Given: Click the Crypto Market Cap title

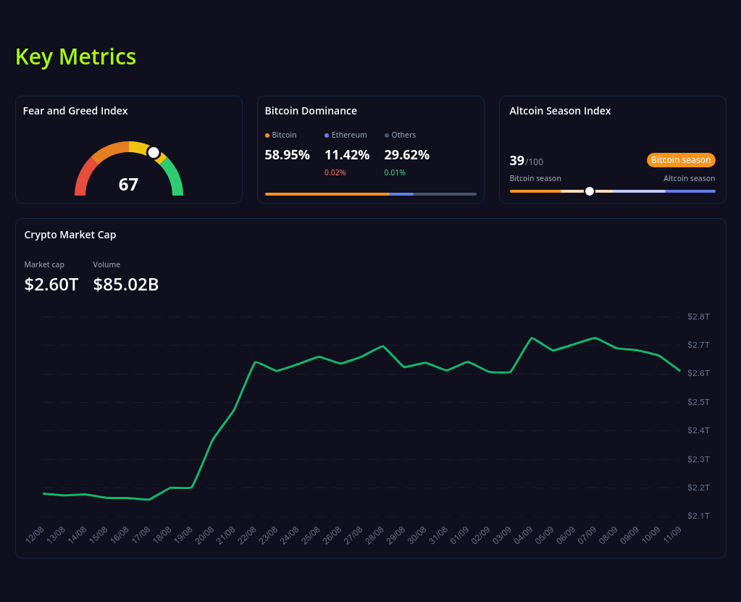Looking at the screenshot, I should [70, 235].
